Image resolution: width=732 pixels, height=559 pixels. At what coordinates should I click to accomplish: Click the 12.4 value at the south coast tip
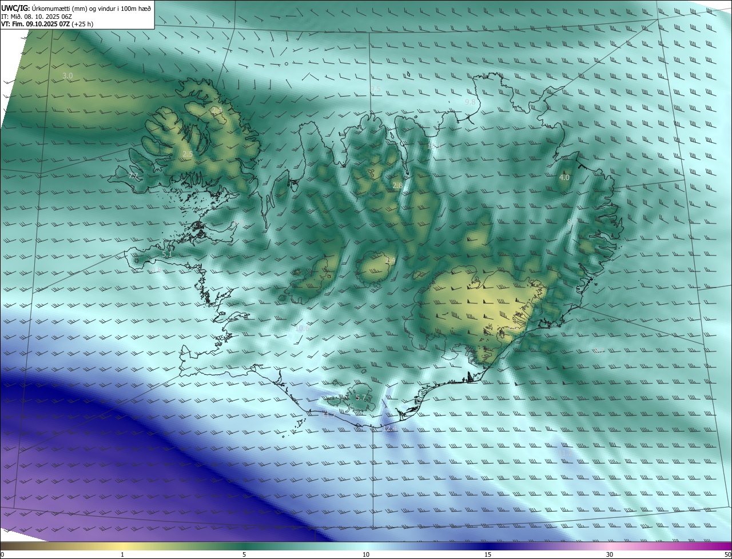tap(389, 428)
